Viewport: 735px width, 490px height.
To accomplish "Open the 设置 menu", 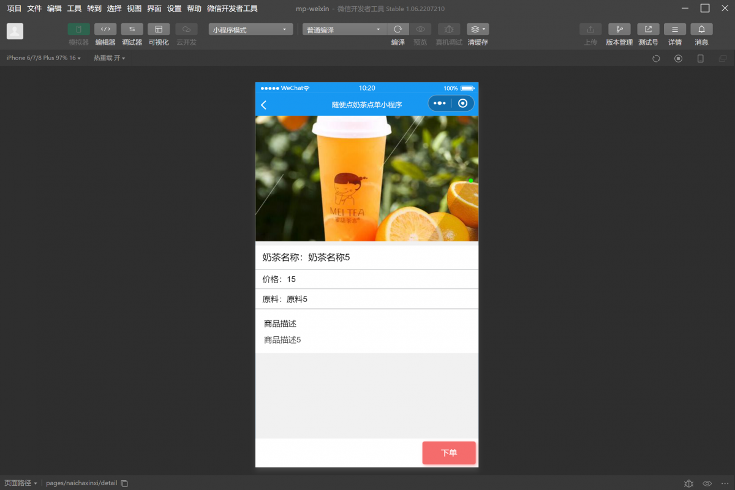I will 174,9.
